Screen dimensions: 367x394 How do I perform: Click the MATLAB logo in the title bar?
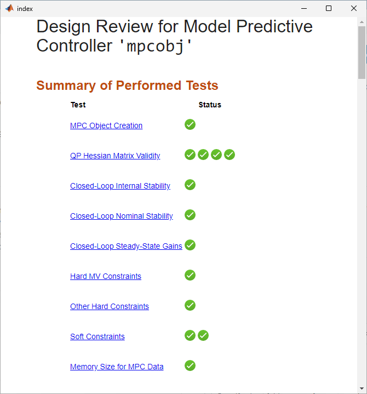pyautogui.click(x=9, y=8)
